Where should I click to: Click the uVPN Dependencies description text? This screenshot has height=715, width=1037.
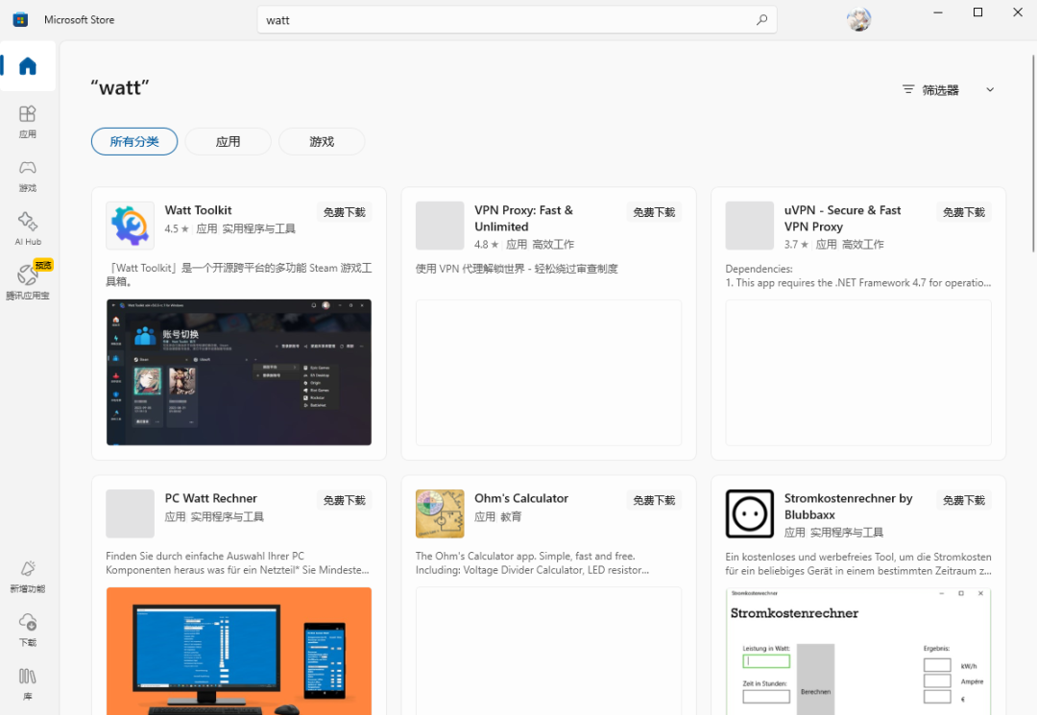click(857, 275)
